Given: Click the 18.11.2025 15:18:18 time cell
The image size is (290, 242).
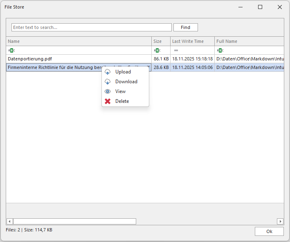Looking at the screenshot, I should pos(192,59).
